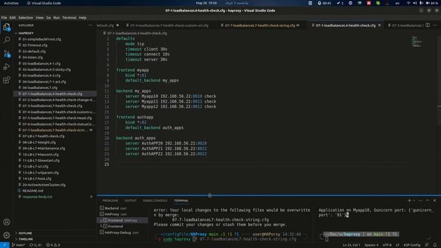Image resolution: width=441 pixels, height=248 pixels.
Task: Open the launch profile dropdown beside plus
Action: [x=414, y=200]
